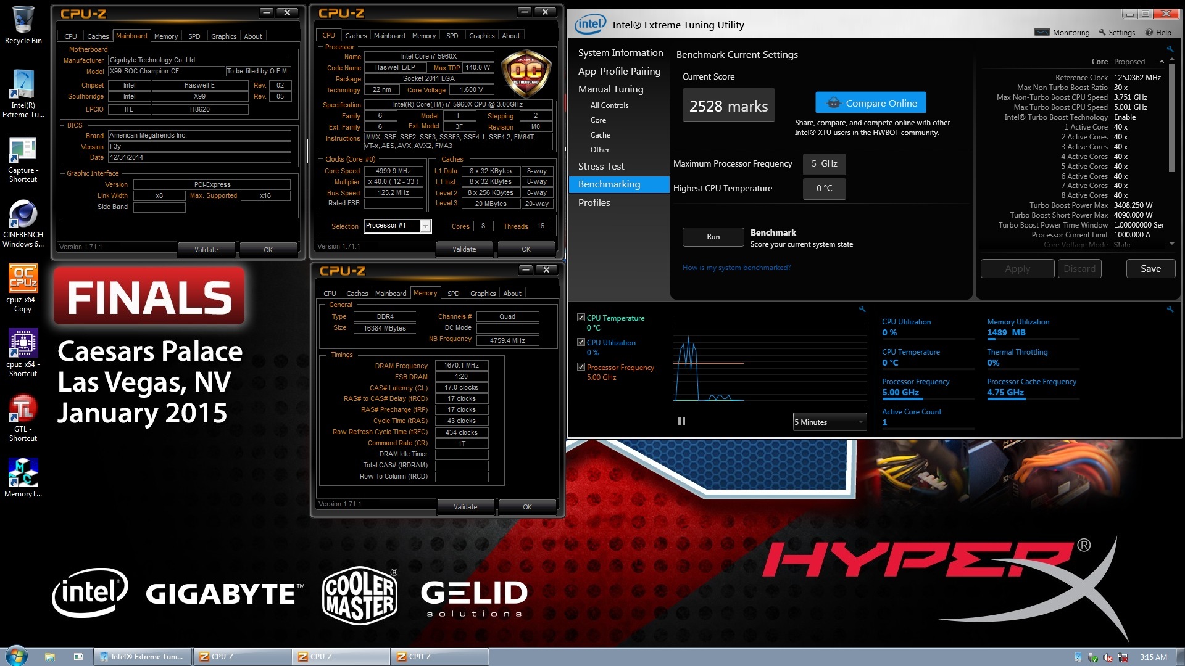The image size is (1185, 666).
Task: Open Profiles in XTU sidebar
Action: pyautogui.click(x=594, y=203)
